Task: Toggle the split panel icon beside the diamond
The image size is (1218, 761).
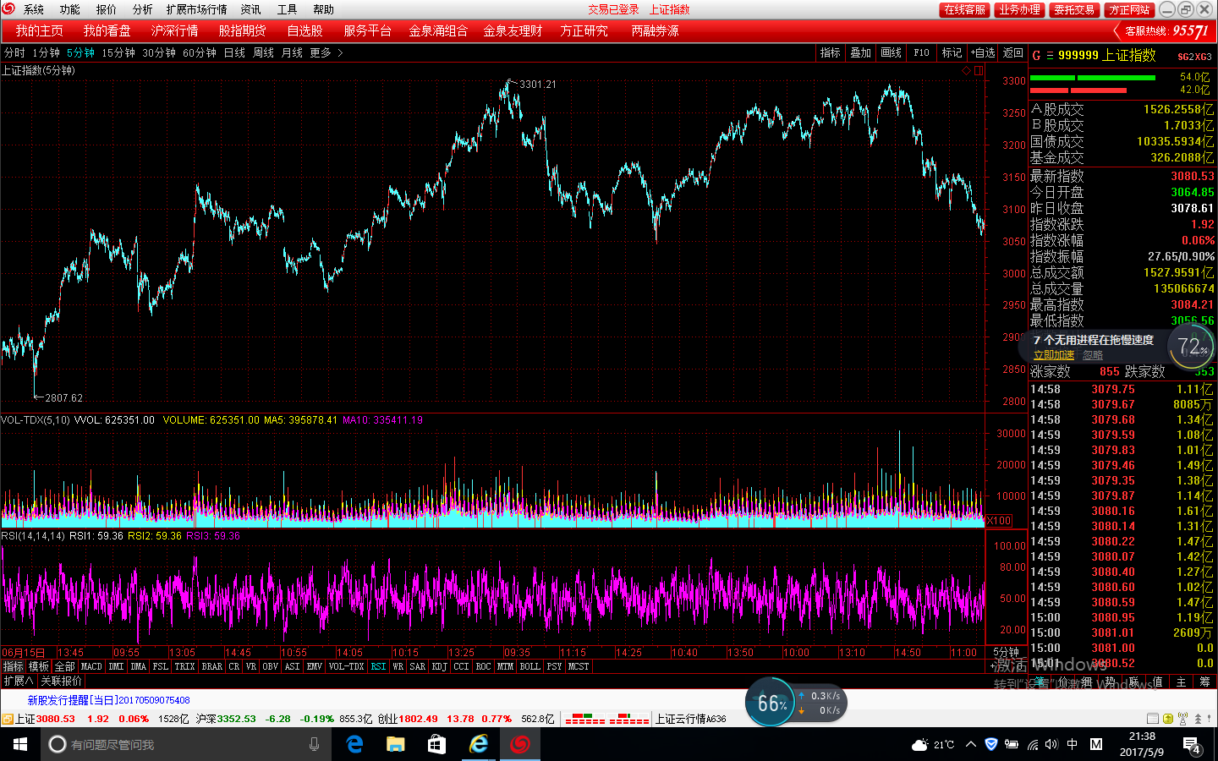Action: click(x=979, y=71)
